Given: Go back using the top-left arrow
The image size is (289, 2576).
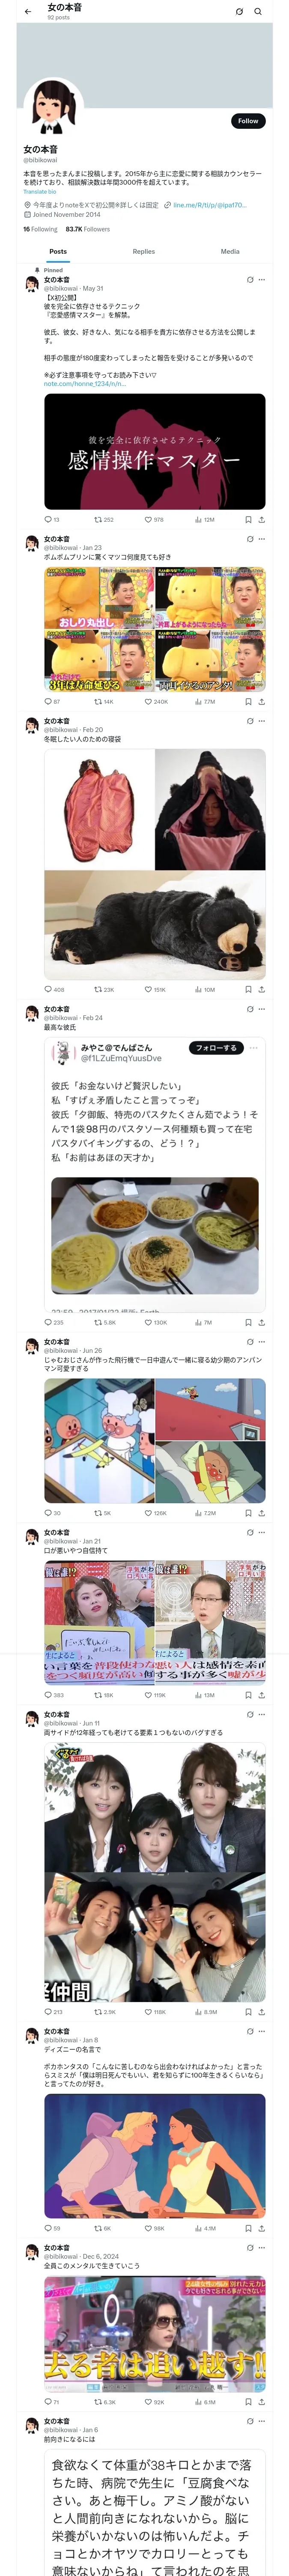Looking at the screenshot, I should 27,11.
